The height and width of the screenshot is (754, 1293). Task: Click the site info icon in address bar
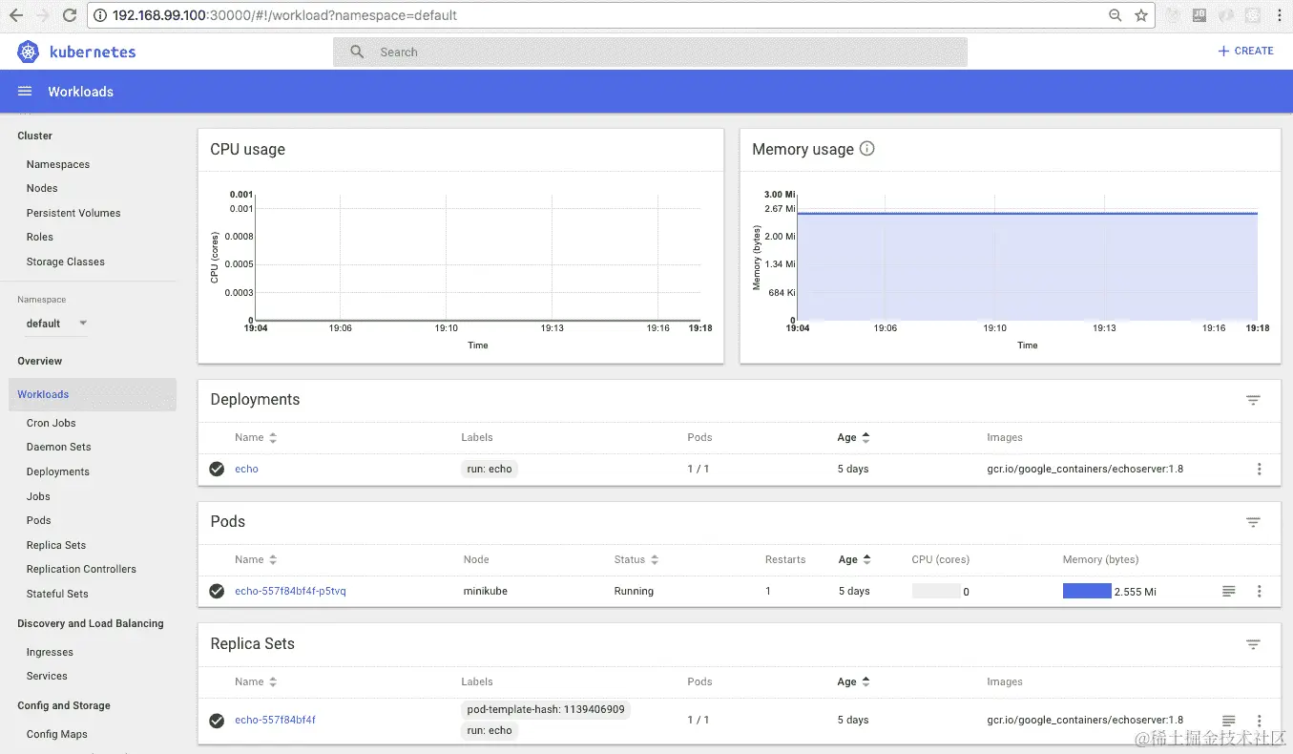click(x=100, y=15)
